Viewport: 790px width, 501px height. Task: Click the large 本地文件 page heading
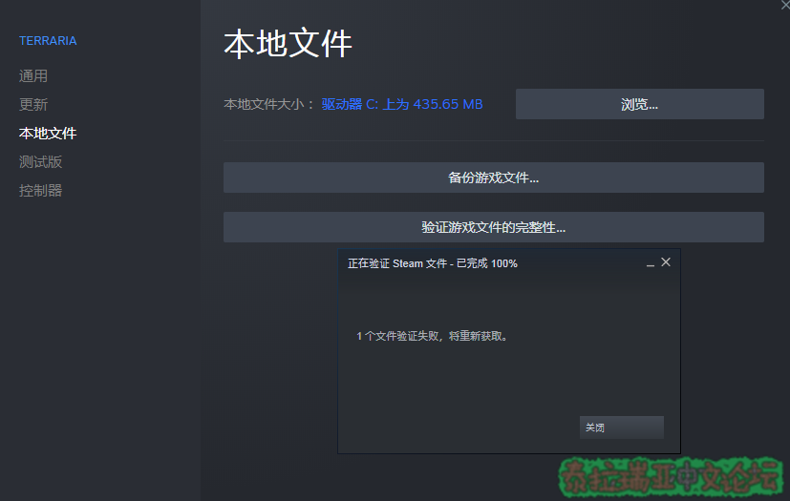[x=288, y=43]
